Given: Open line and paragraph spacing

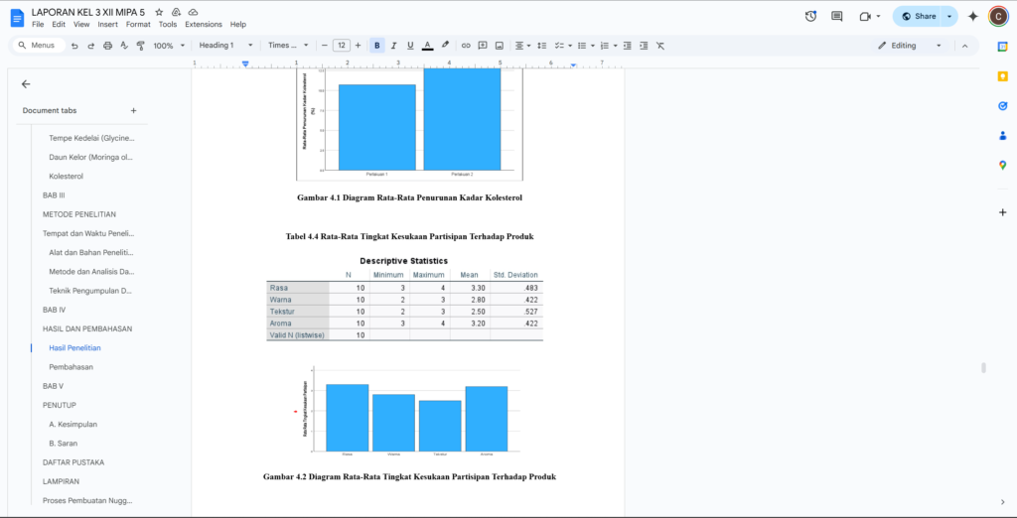Looking at the screenshot, I should point(542,46).
